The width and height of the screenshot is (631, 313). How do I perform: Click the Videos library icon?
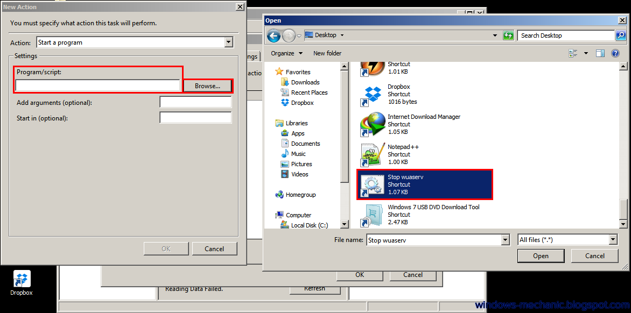click(x=285, y=174)
